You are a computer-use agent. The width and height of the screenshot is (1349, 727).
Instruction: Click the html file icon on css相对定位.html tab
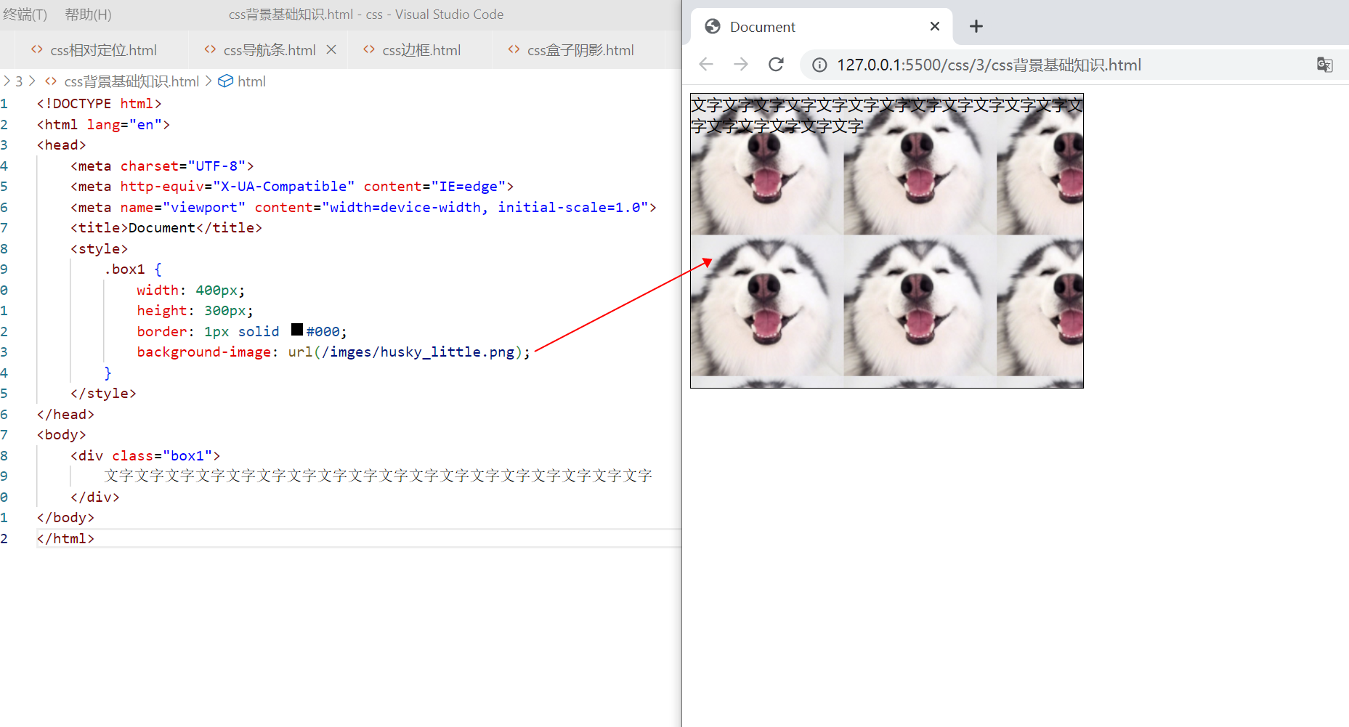36,49
